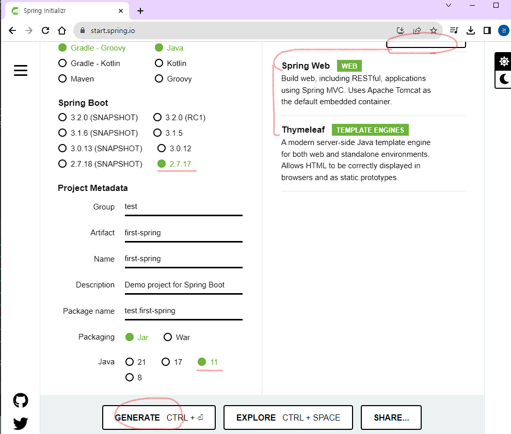Open the GitHub link icon

click(21, 400)
